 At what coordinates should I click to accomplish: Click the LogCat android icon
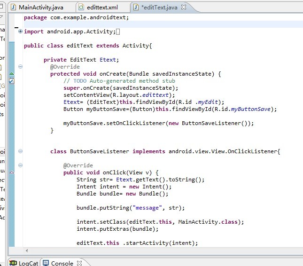[13, 263]
